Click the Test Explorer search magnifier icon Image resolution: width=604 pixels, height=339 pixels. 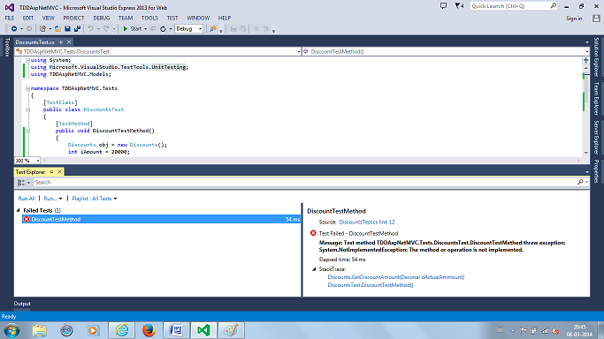tap(580, 182)
